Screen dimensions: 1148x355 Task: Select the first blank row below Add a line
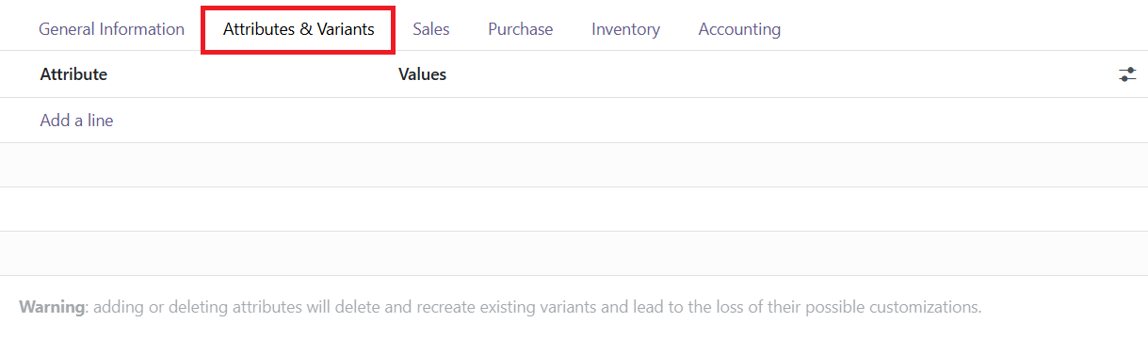point(574,165)
